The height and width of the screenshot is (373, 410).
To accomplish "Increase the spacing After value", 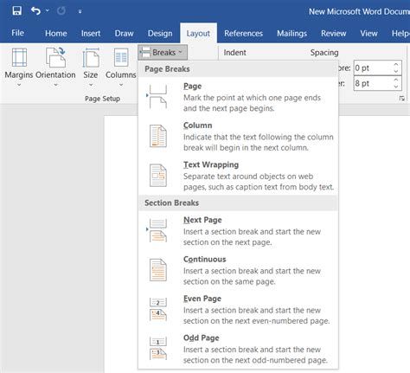I will (x=396, y=80).
